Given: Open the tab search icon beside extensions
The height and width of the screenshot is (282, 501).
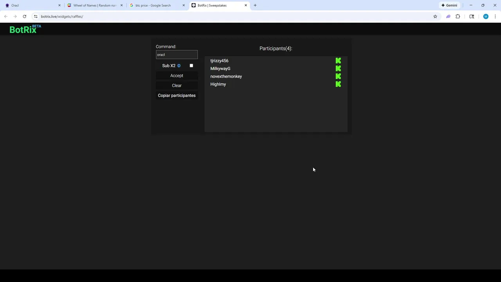Looking at the screenshot, I should (x=472, y=16).
